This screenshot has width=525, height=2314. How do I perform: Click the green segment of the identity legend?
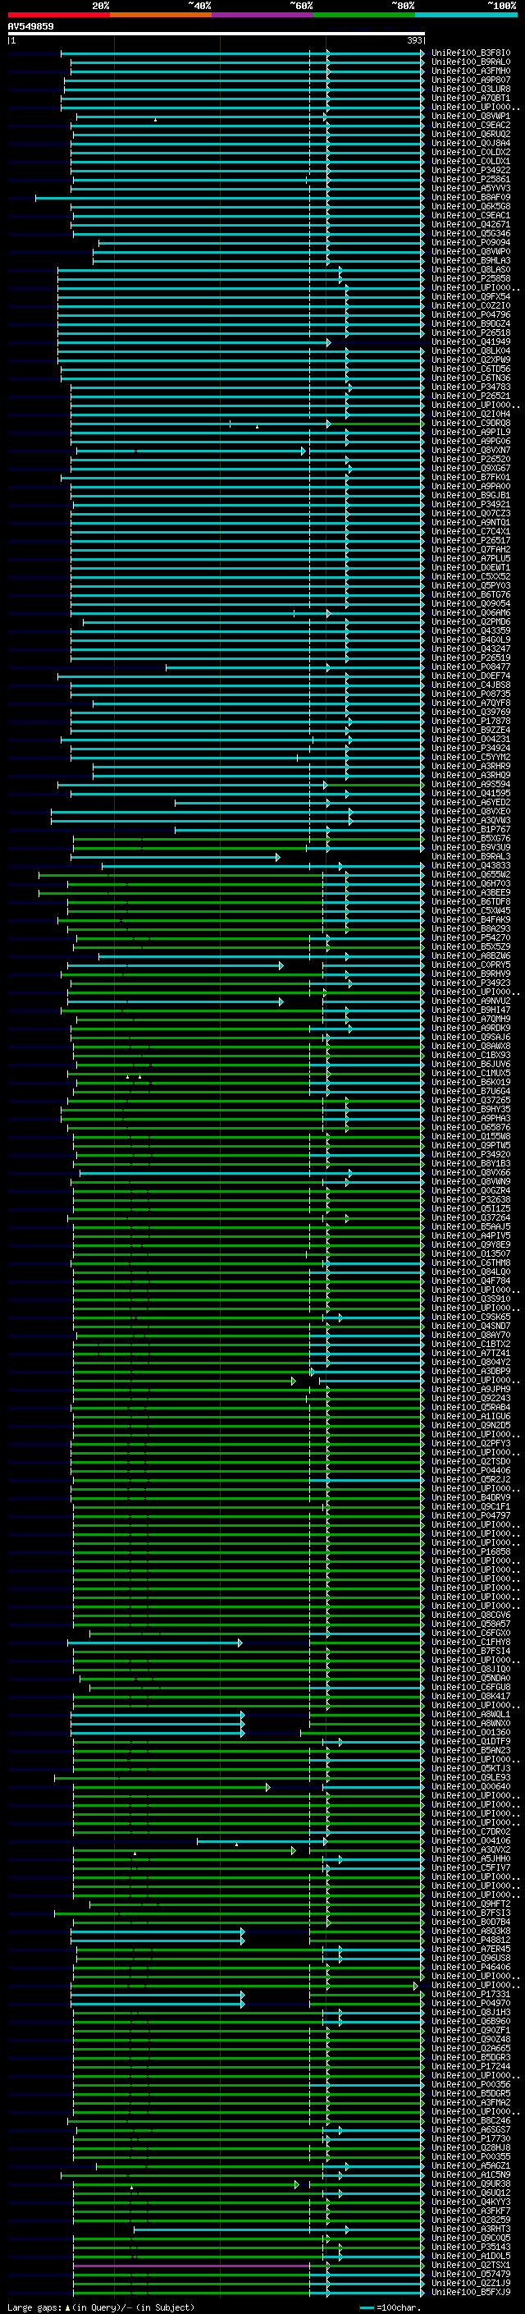coord(364,15)
